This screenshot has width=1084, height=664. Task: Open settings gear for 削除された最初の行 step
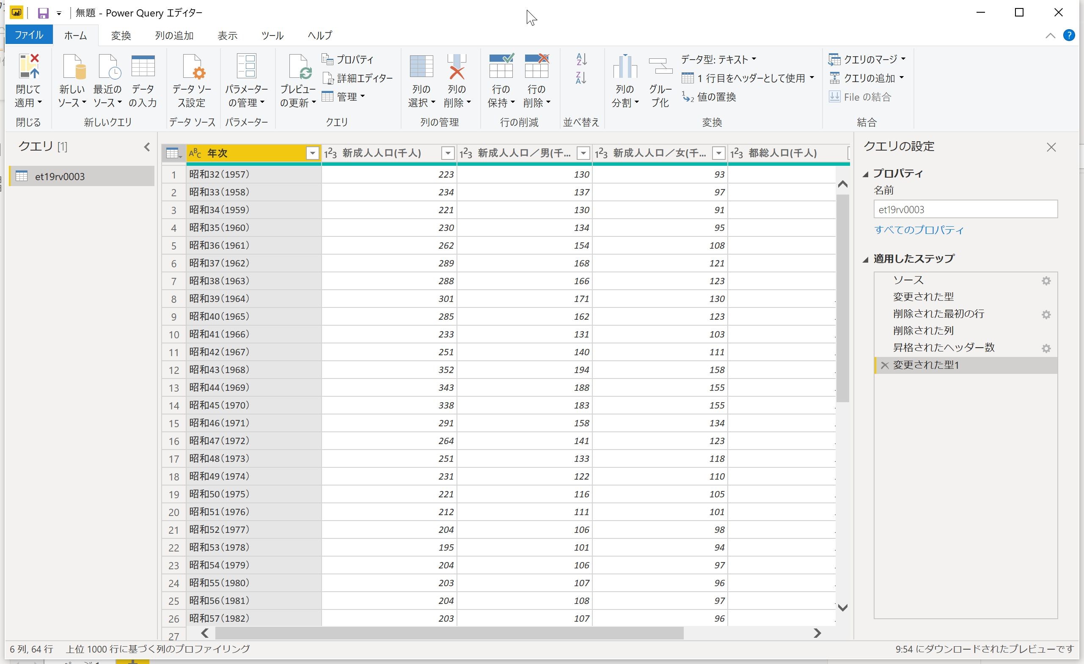point(1046,315)
